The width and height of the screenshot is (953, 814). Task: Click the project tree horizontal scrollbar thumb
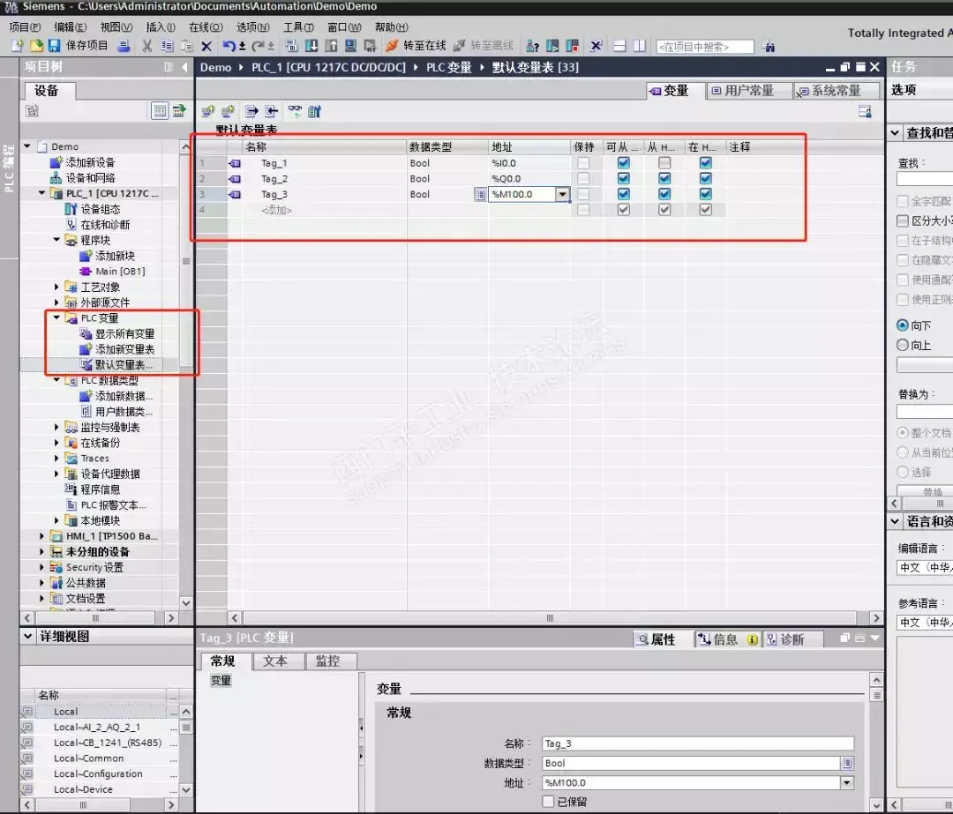tap(95, 618)
